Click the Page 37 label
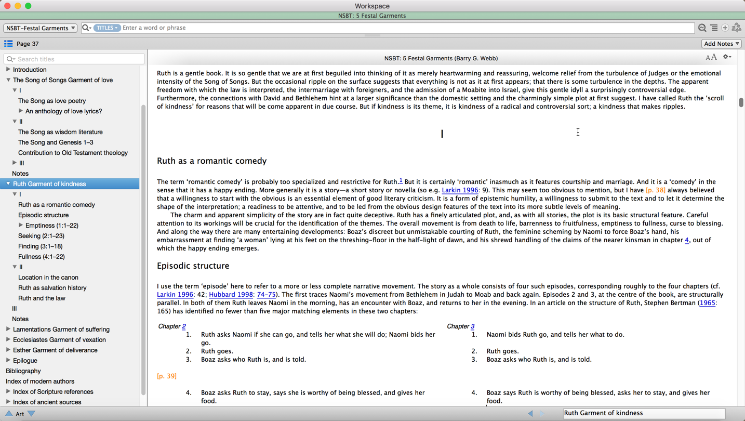745x421 pixels. [x=28, y=44]
